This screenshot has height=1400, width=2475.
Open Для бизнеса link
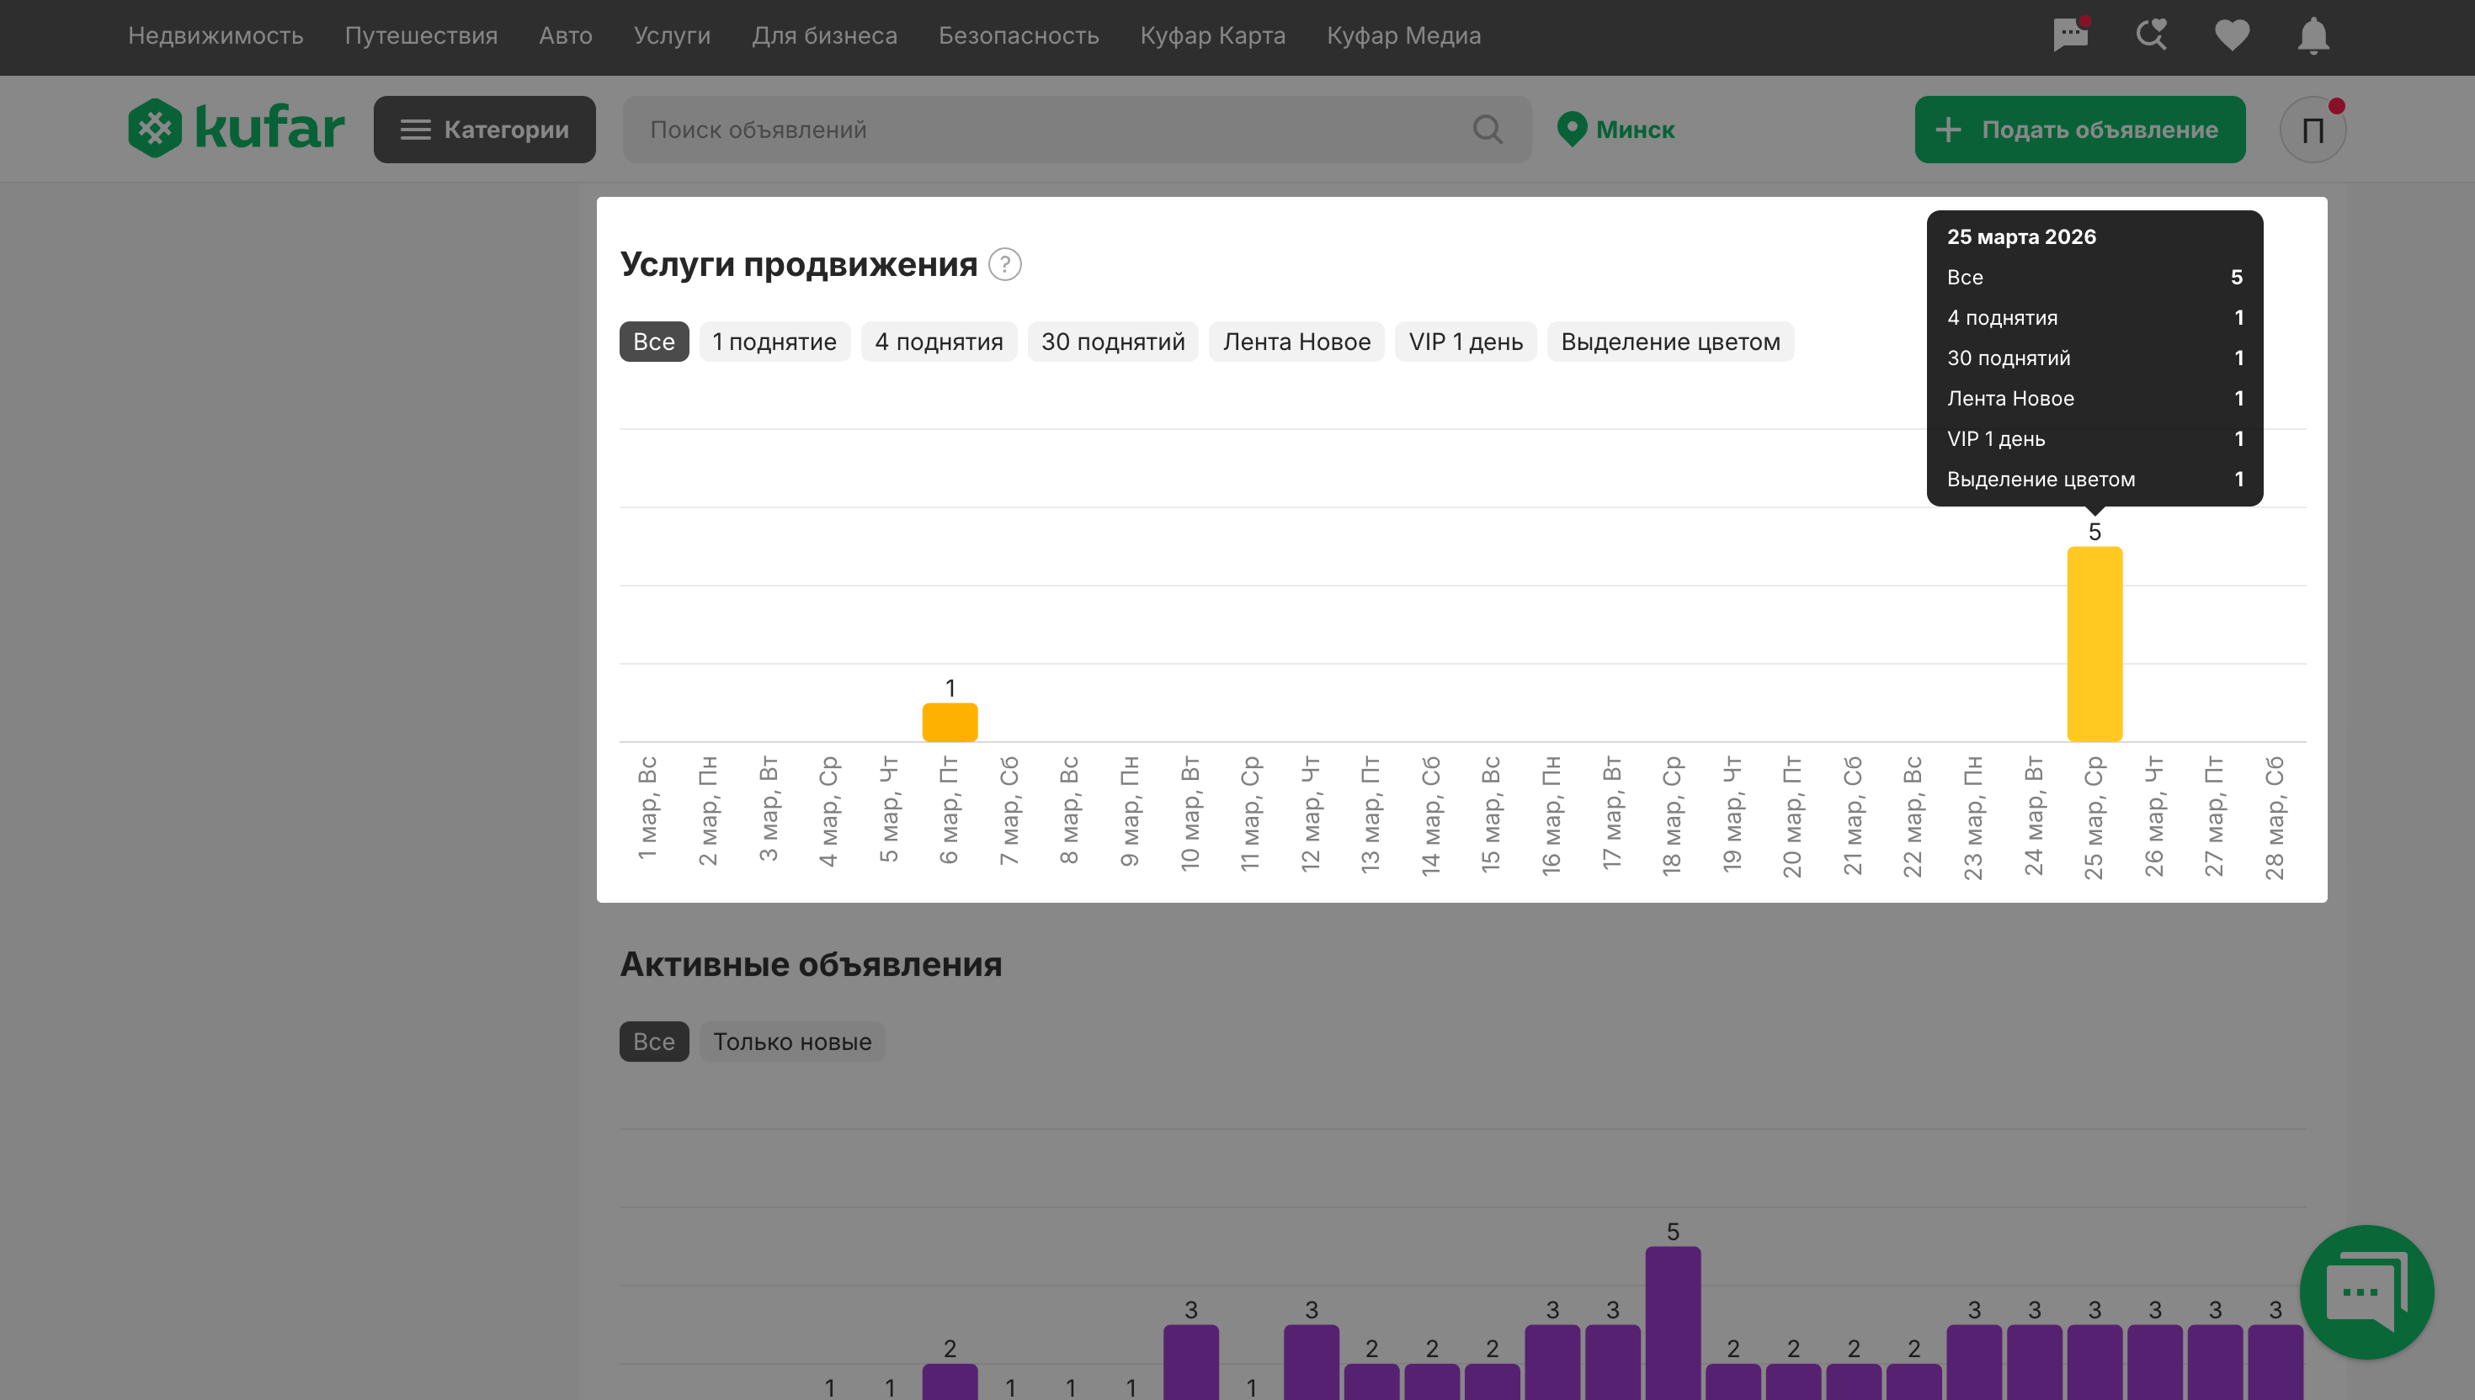pyautogui.click(x=824, y=35)
